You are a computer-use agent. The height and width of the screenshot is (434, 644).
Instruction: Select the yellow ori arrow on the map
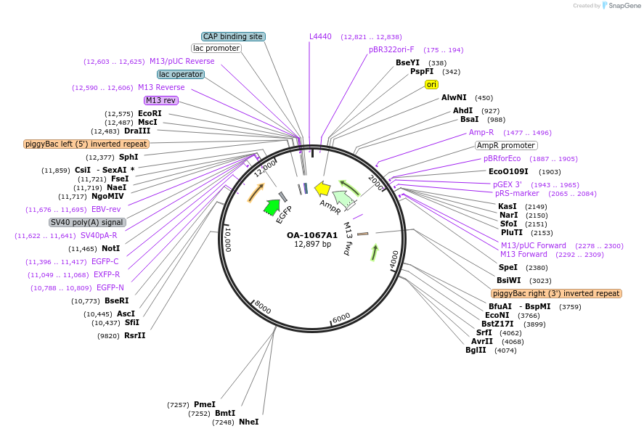coord(322,189)
